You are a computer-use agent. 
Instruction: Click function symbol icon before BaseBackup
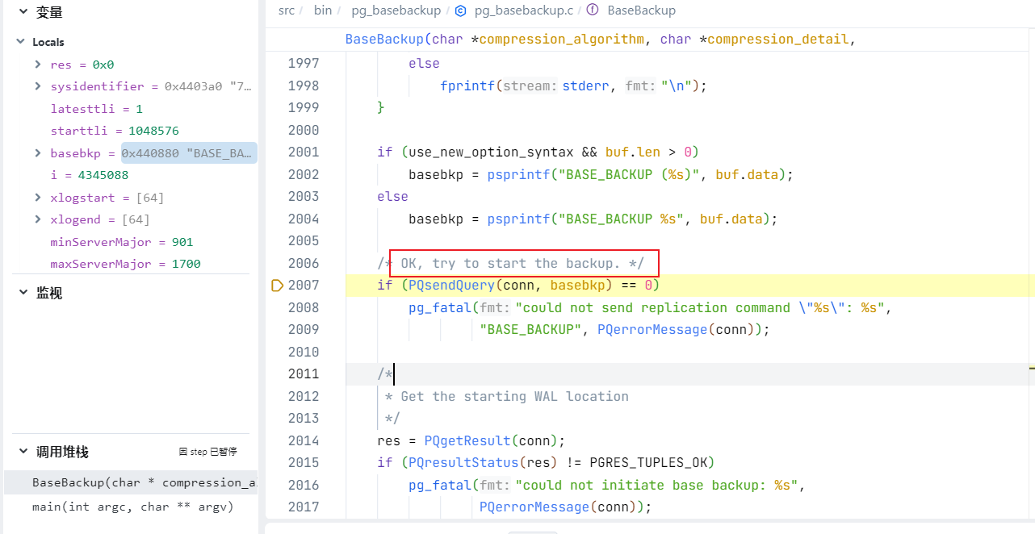[x=593, y=10]
